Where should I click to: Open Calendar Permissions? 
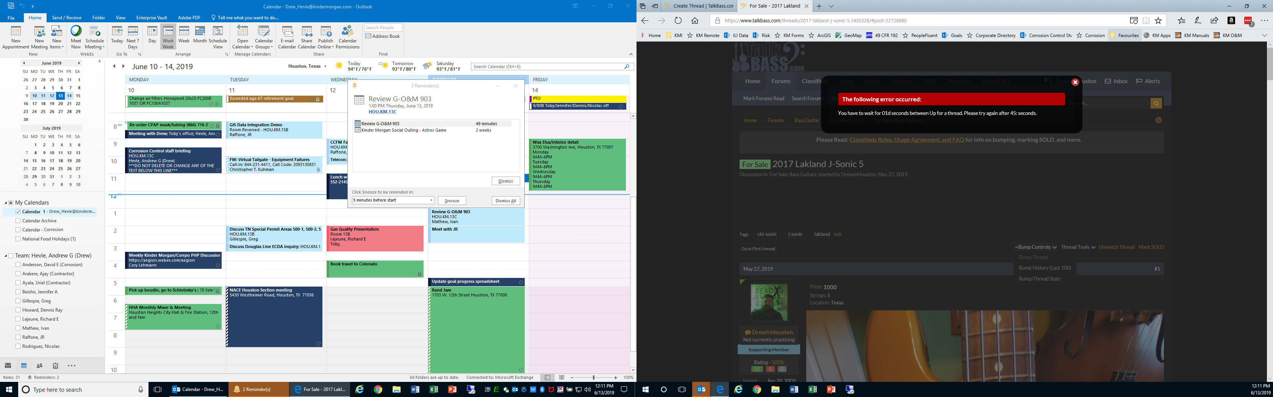click(347, 37)
